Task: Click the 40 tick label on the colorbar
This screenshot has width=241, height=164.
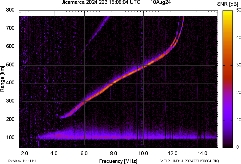Action: pos(239,38)
